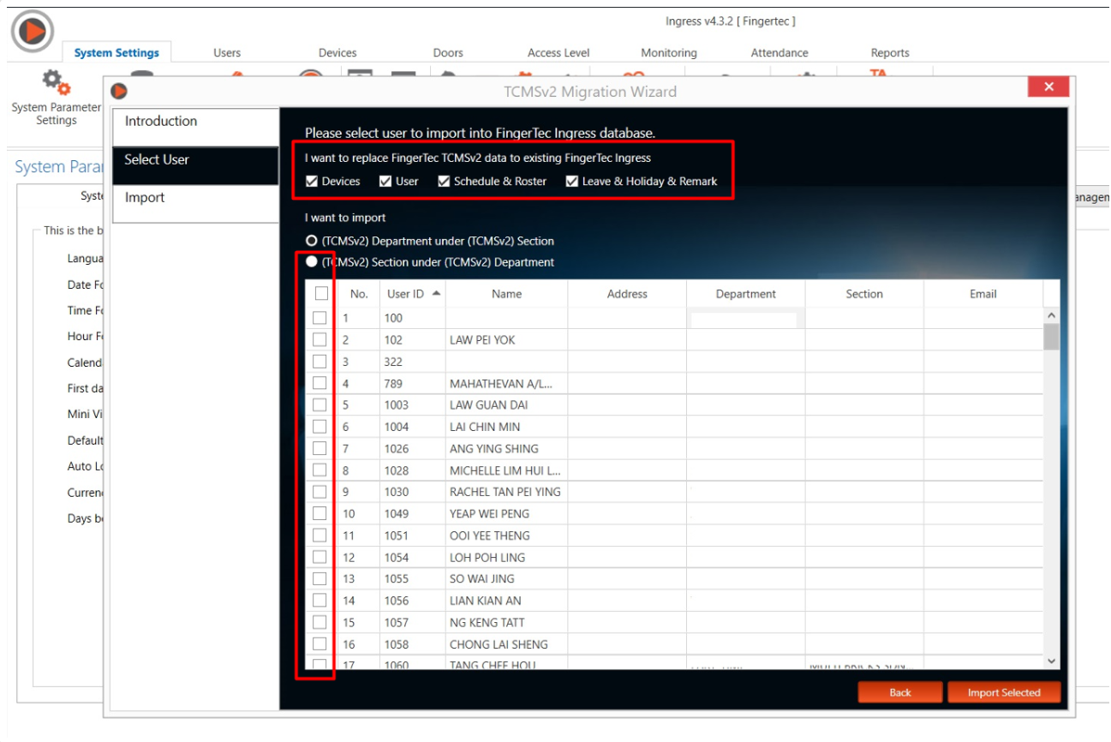The height and width of the screenshot is (742, 1111).
Task: Click the Back button
Action: [x=900, y=692]
